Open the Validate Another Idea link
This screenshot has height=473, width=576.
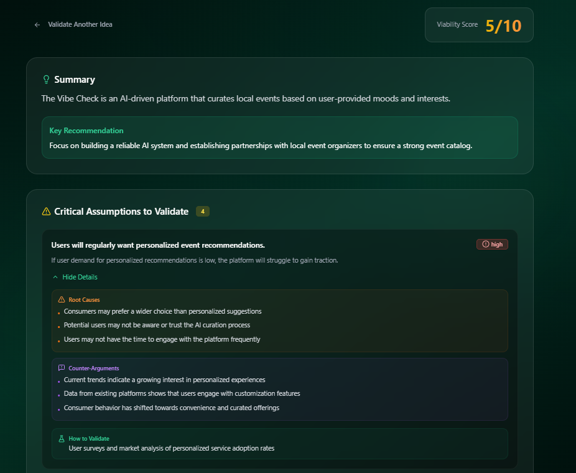point(80,25)
